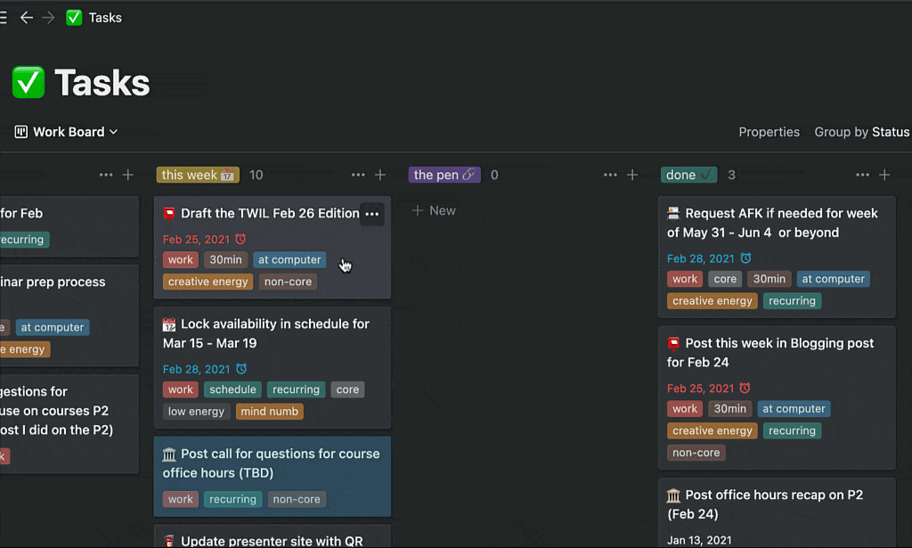Screen dimensions: 912x548
Task: Click the plus icon on the pen column
Action: [632, 175]
